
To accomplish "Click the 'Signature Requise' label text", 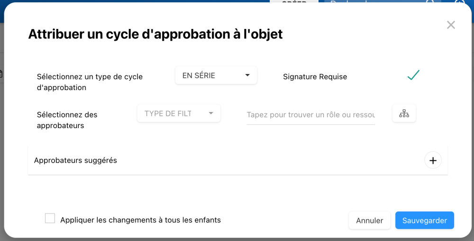I will [x=315, y=77].
